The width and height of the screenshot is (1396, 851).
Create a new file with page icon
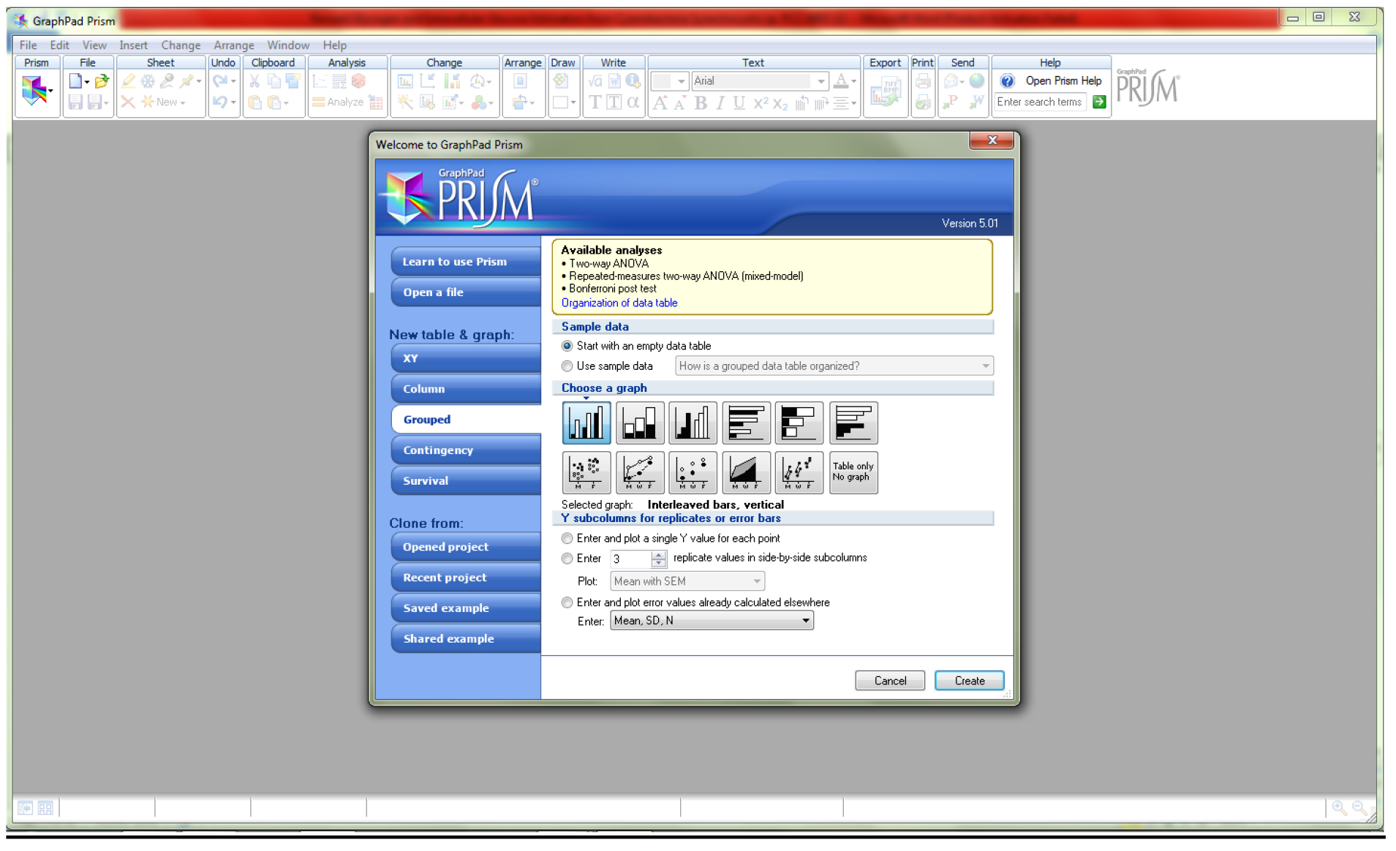(75, 81)
